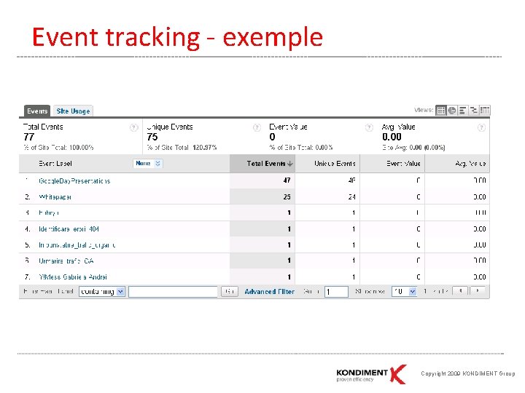The width and height of the screenshot is (525, 393).
Task: Open the containing filter dropdown
Action: pyautogui.click(x=102, y=292)
